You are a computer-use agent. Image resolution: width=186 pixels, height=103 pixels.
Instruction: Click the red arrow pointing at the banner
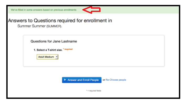pos(92,10)
